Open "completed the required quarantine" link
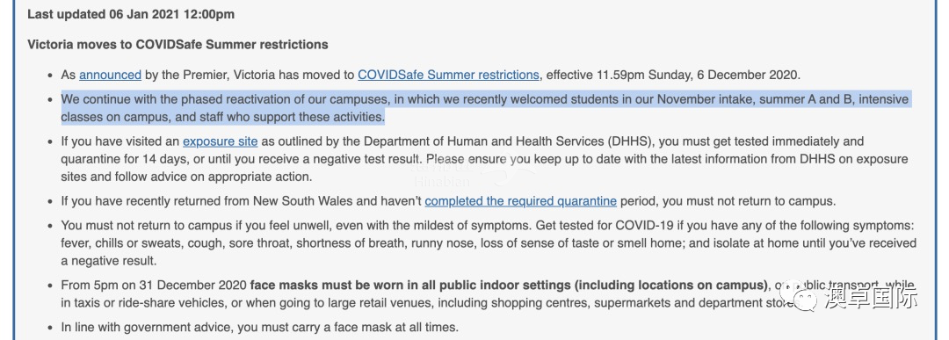 520,201
